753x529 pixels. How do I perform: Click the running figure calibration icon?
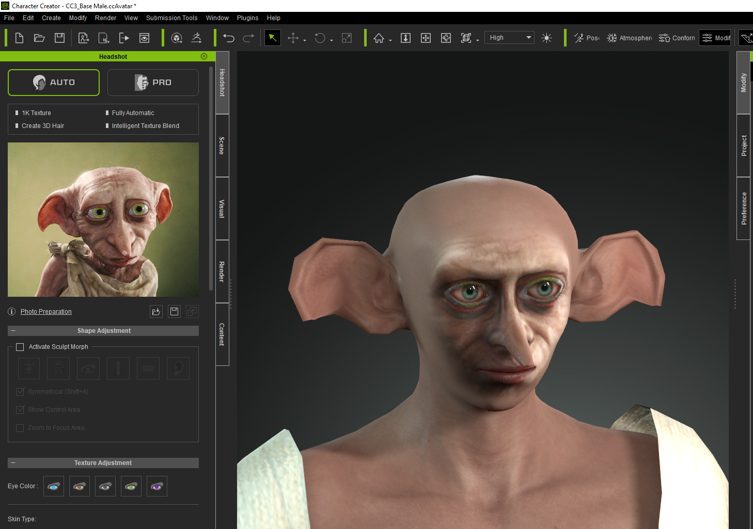tap(197, 38)
